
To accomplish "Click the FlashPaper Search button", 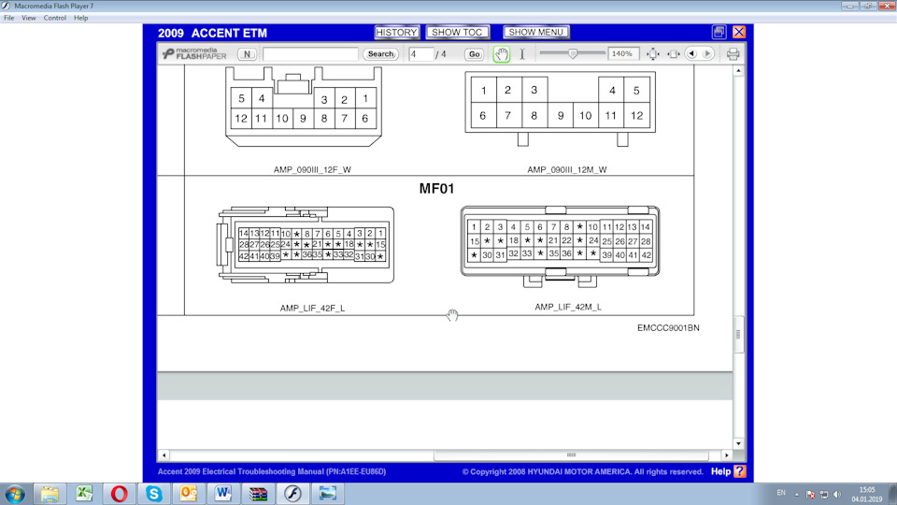I will (x=380, y=54).
